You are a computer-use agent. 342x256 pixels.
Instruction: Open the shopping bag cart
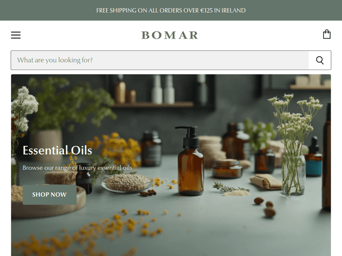pos(326,35)
